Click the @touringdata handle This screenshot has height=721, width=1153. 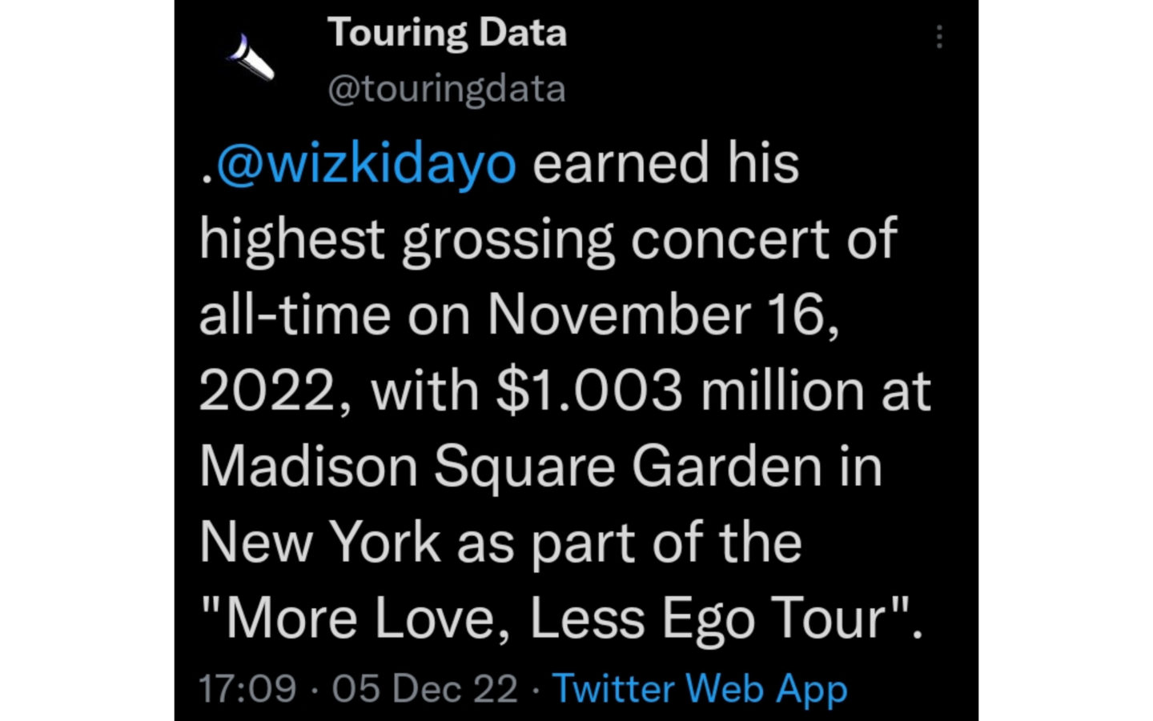click(447, 88)
